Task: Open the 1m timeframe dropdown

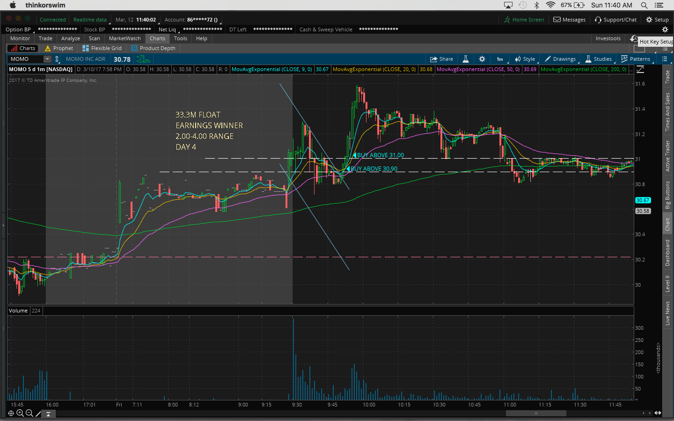Action: [500, 59]
